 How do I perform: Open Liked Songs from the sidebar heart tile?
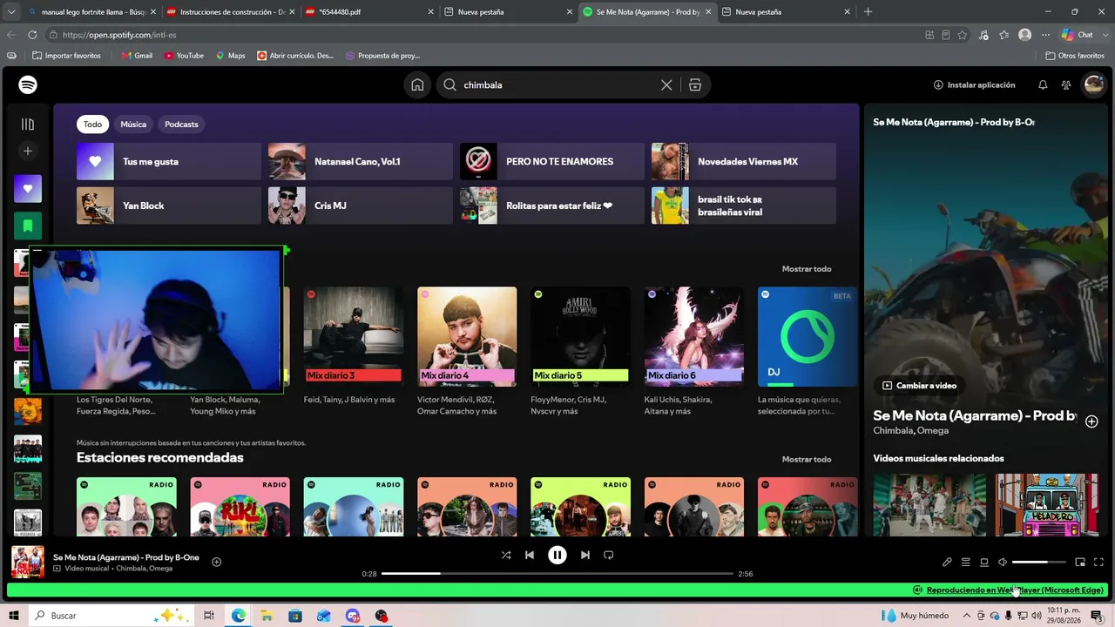point(28,189)
